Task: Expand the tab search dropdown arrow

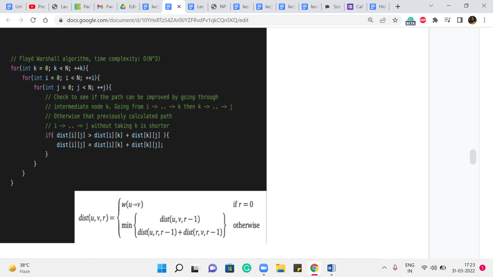Action: (x=431, y=6)
